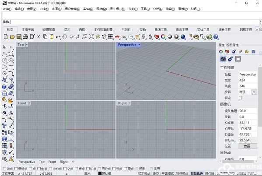The height and width of the screenshot is (176, 262).
Task: Enable the 中点 object snap checkbox
Action: click(x=39, y=169)
